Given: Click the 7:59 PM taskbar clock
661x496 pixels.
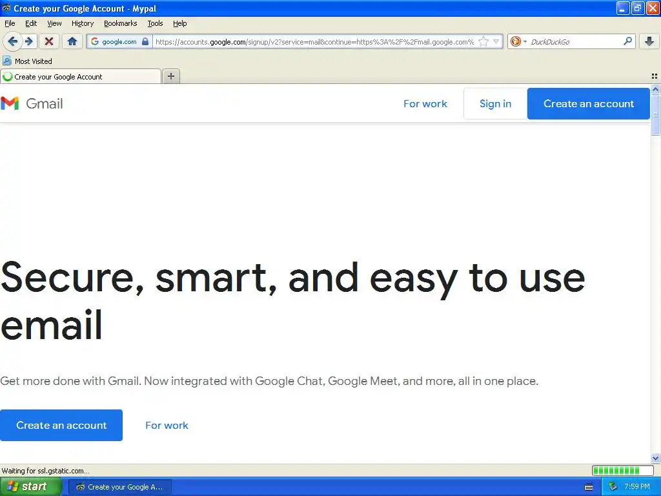Looking at the screenshot, I should click(x=637, y=487).
